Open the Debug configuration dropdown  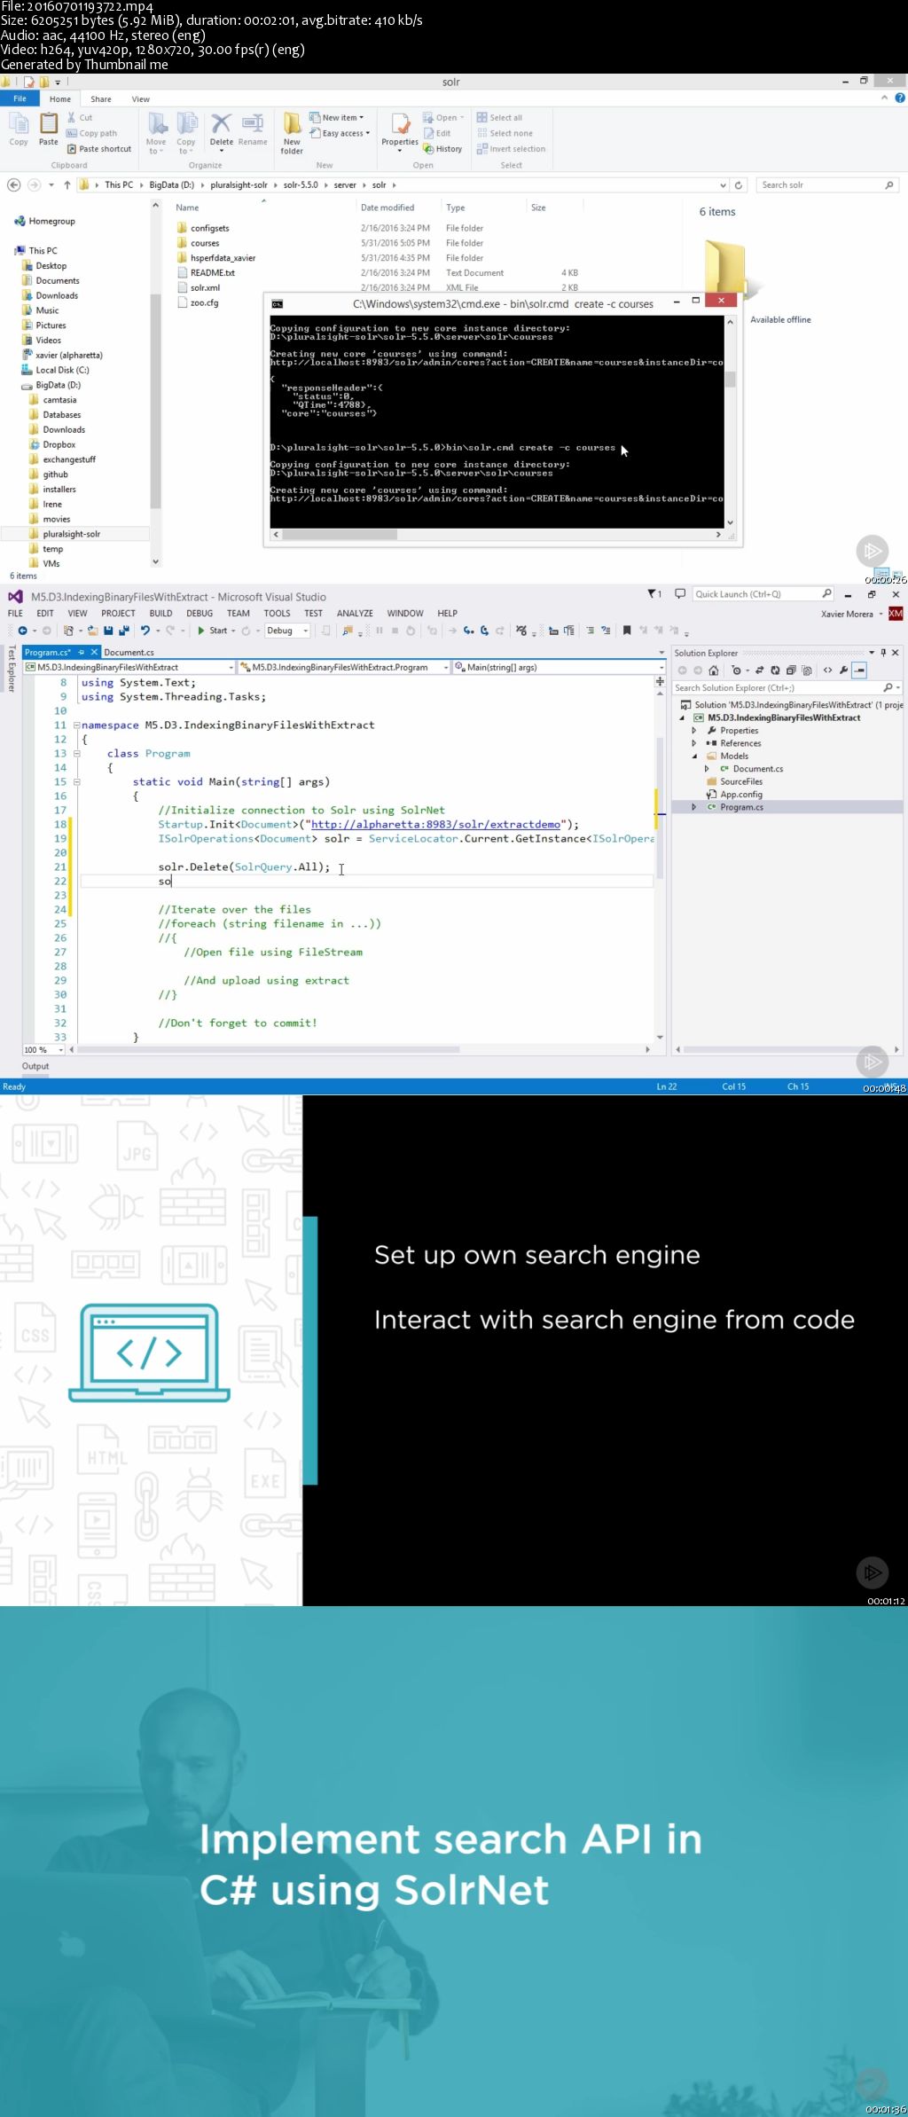pyautogui.click(x=287, y=631)
